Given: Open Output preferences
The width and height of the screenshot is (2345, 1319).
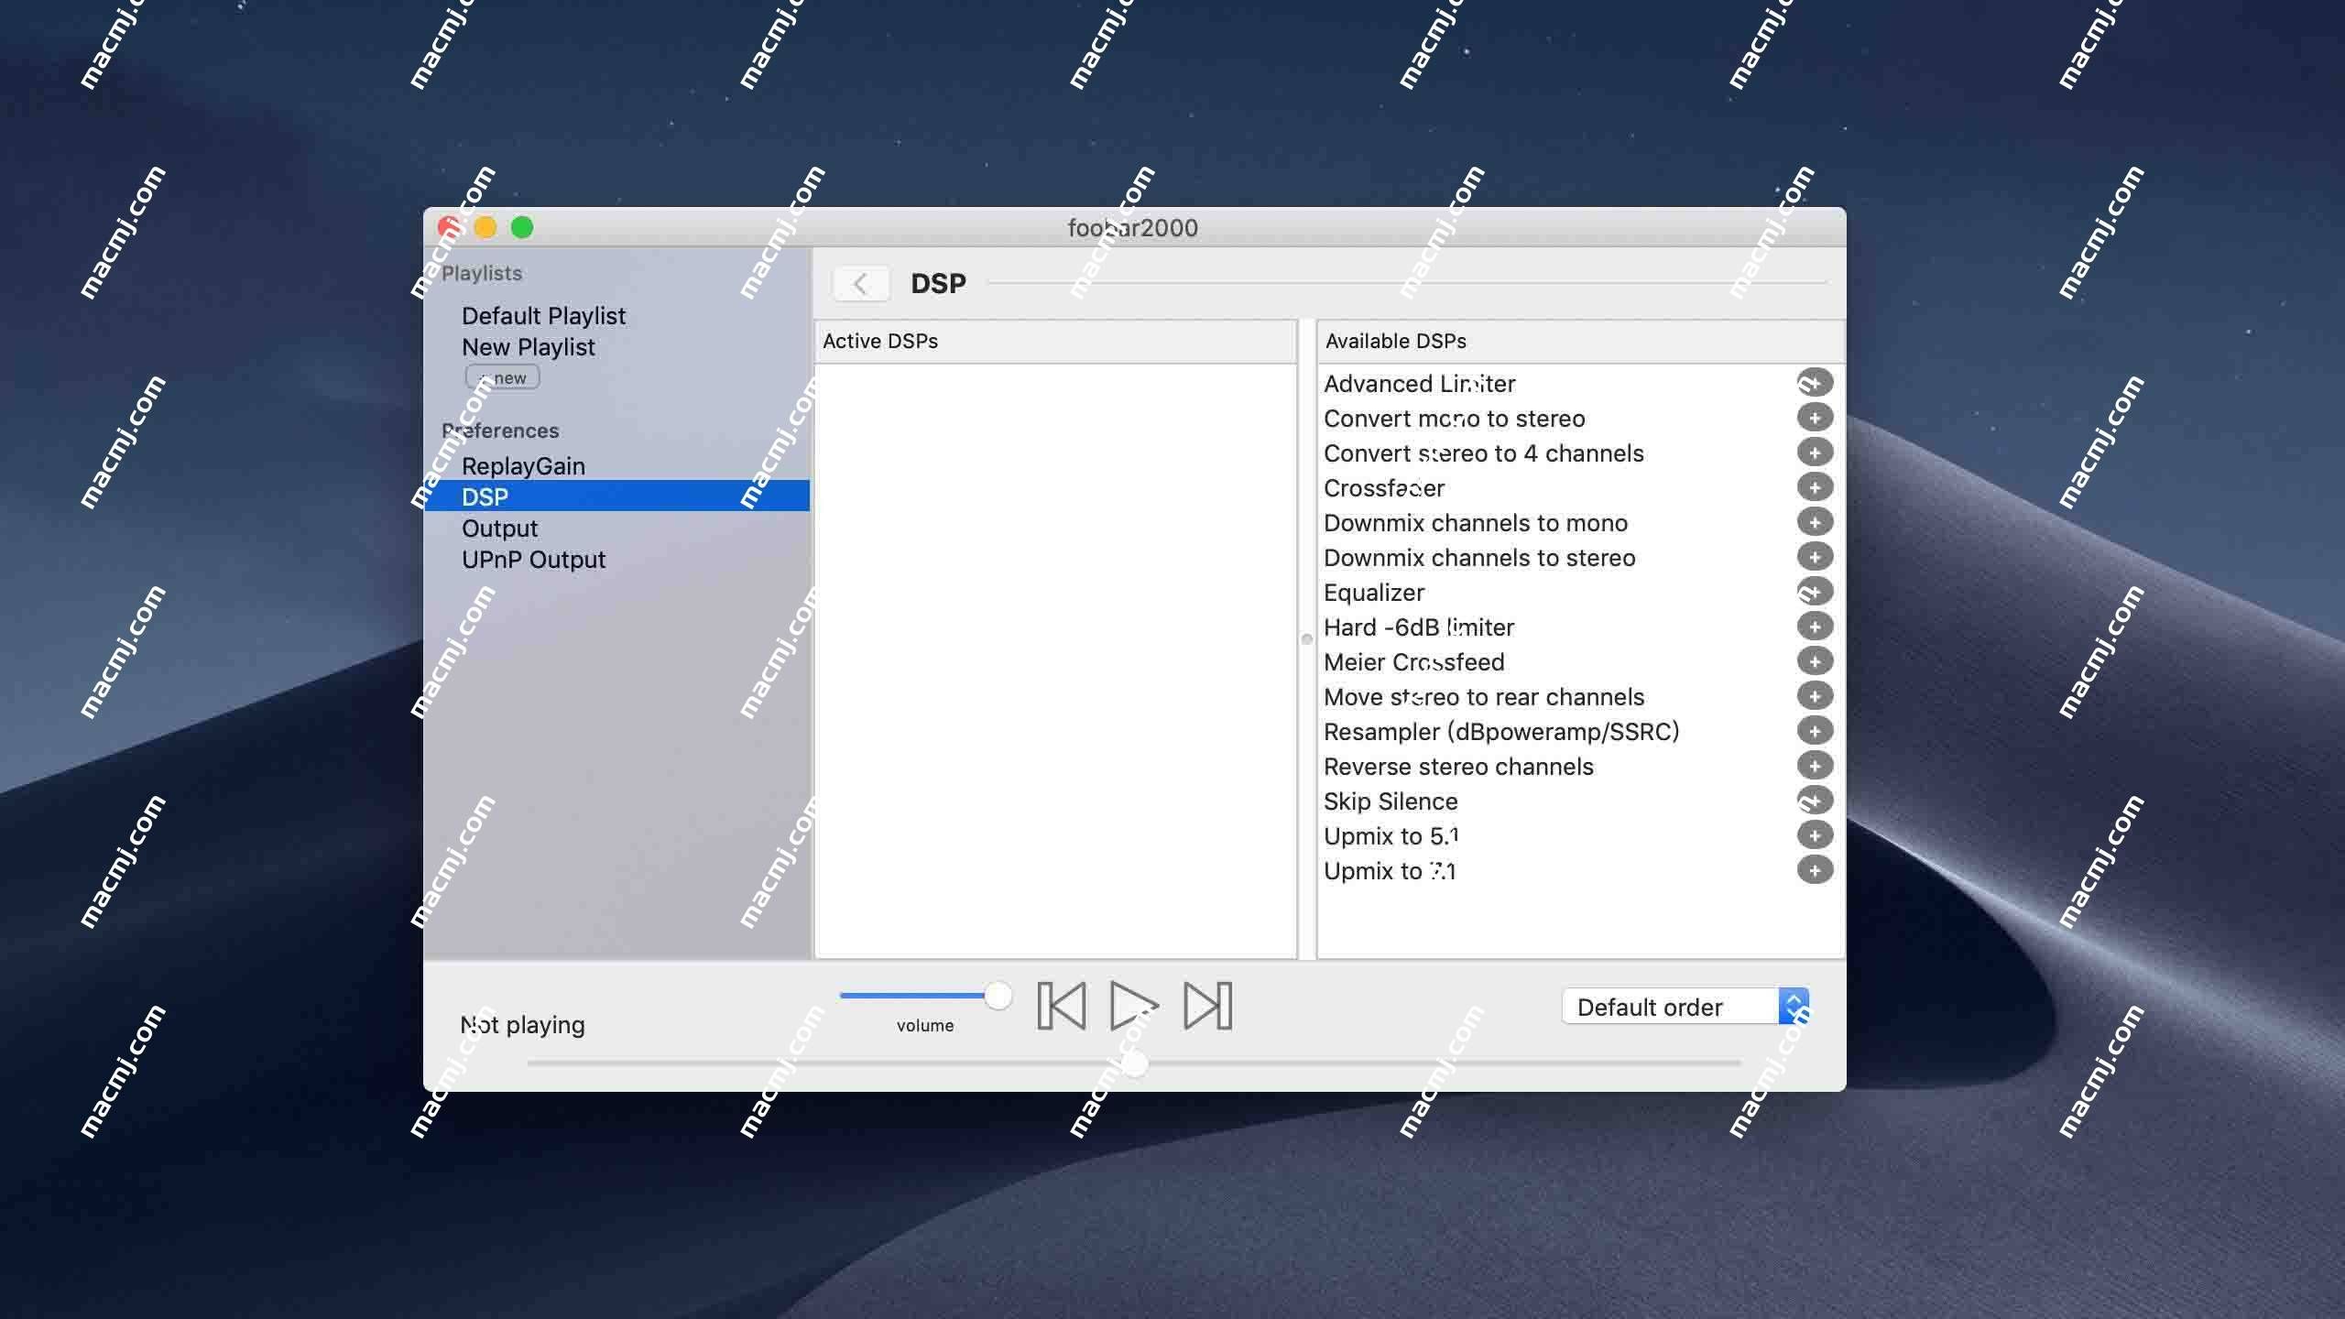Looking at the screenshot, I should tap(499, 529).
